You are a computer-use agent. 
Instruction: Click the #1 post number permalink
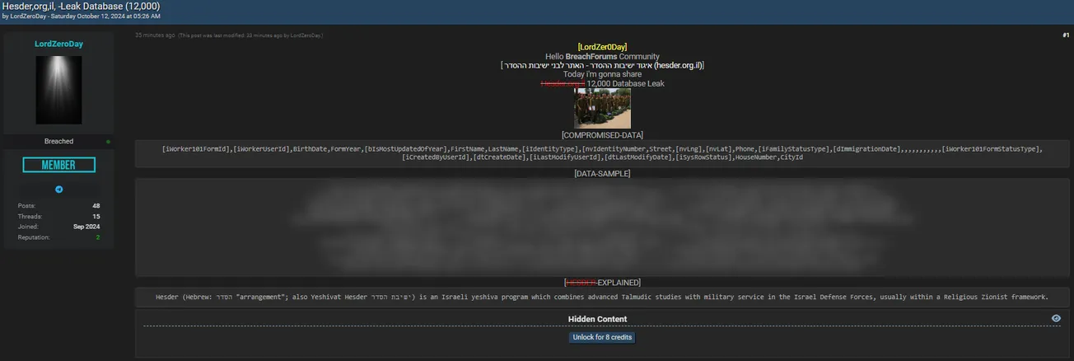click(1065, 35)
